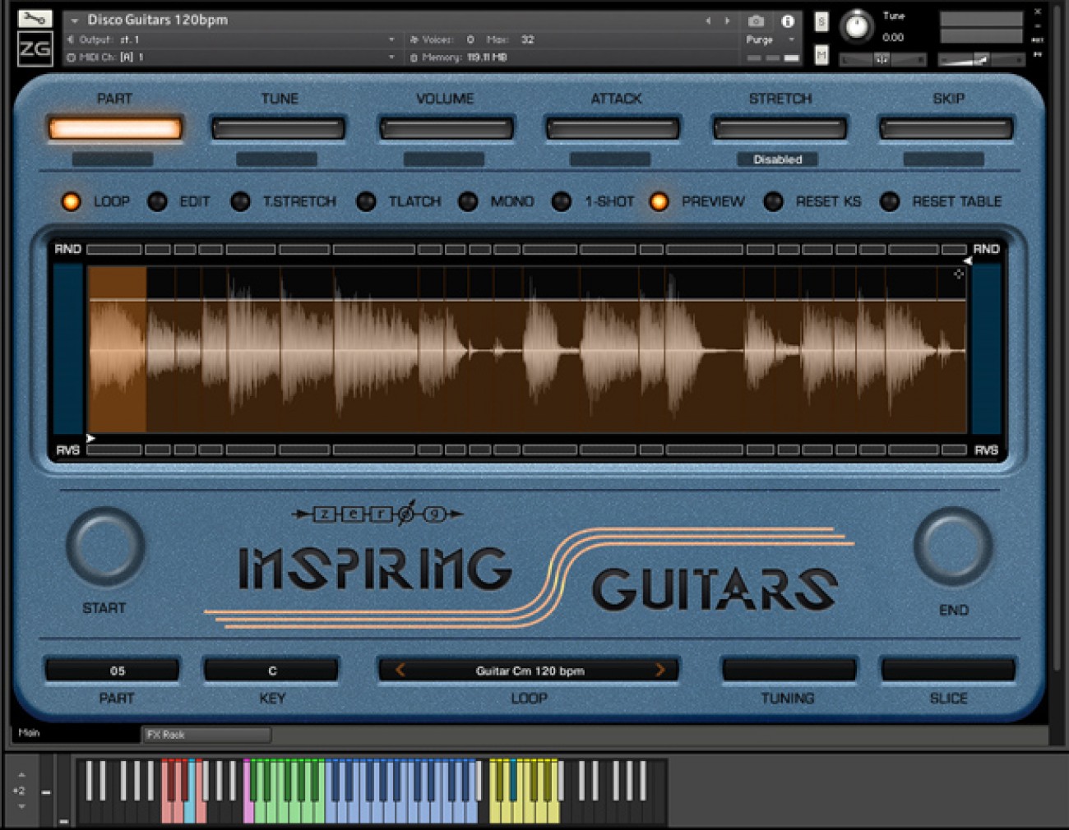The height and width of the screenshot is (830, 1069).
Task: Enable the T.STRETCH toggle
Action: pyautogui.click(x=240, y=201)
